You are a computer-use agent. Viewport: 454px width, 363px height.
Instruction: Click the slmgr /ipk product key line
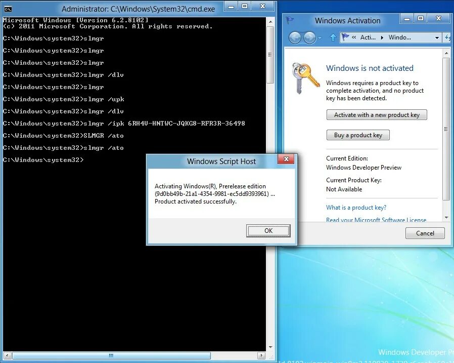pyautogui.click(x=124, y=124)
